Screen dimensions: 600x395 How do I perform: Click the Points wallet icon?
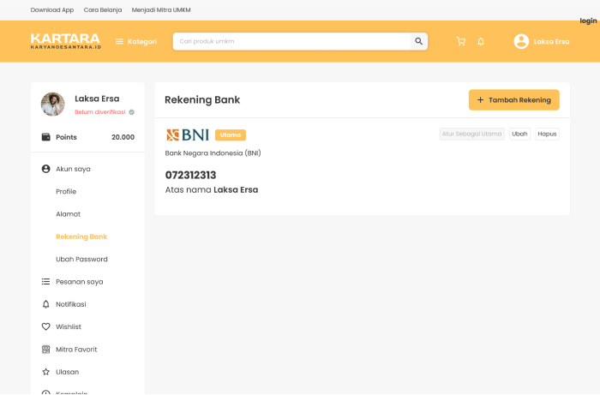(x=46, y=137)
